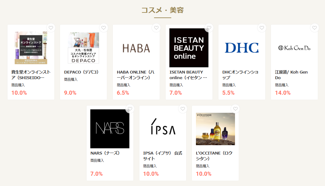325x186 pixels.
Task: Open the L'OCCITANE store title link
Action: pyautogui.click(x=214, y=156)
